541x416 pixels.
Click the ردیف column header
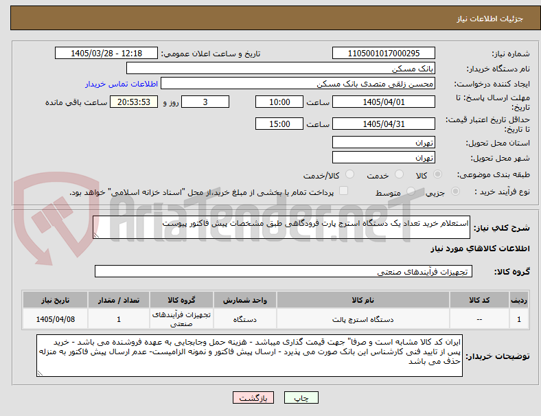tap(518, 300)
